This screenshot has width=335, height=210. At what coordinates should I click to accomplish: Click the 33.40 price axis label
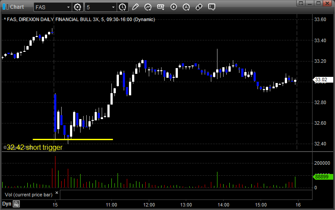click(320, 40)
